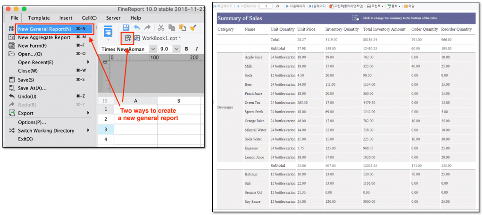Click the Save floppy icon in File menu
Screen dimensions: 483x215
point(11,80)
